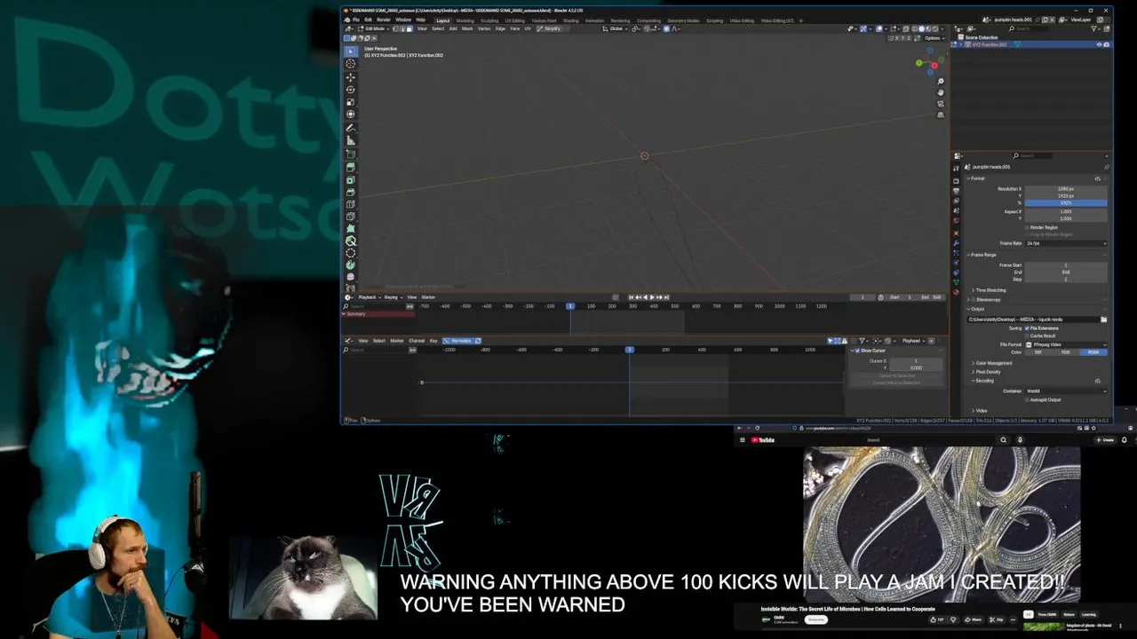Select the Select Box tool in viewport toolbar
1137x639 pixels.
tap(351, 51)
